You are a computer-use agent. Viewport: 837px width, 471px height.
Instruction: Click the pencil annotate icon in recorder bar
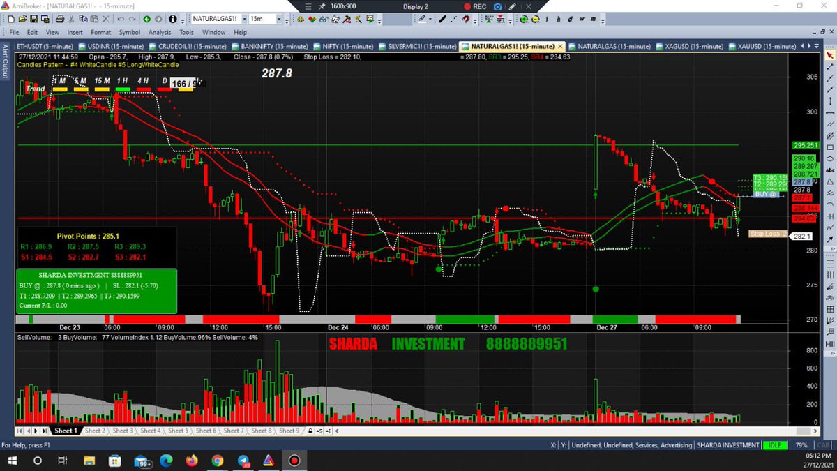click(x=513, y=6)
